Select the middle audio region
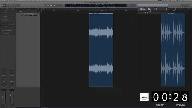 click(x=101, y=50)
